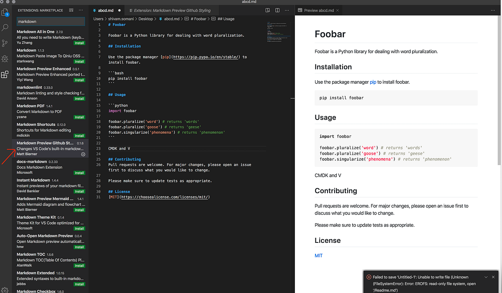Click '## Installation' heading in editor

tap(124, 46)
